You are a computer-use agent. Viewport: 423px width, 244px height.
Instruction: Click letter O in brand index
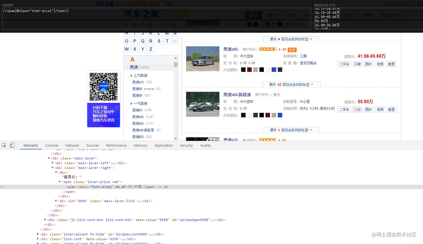coord(127,41)
